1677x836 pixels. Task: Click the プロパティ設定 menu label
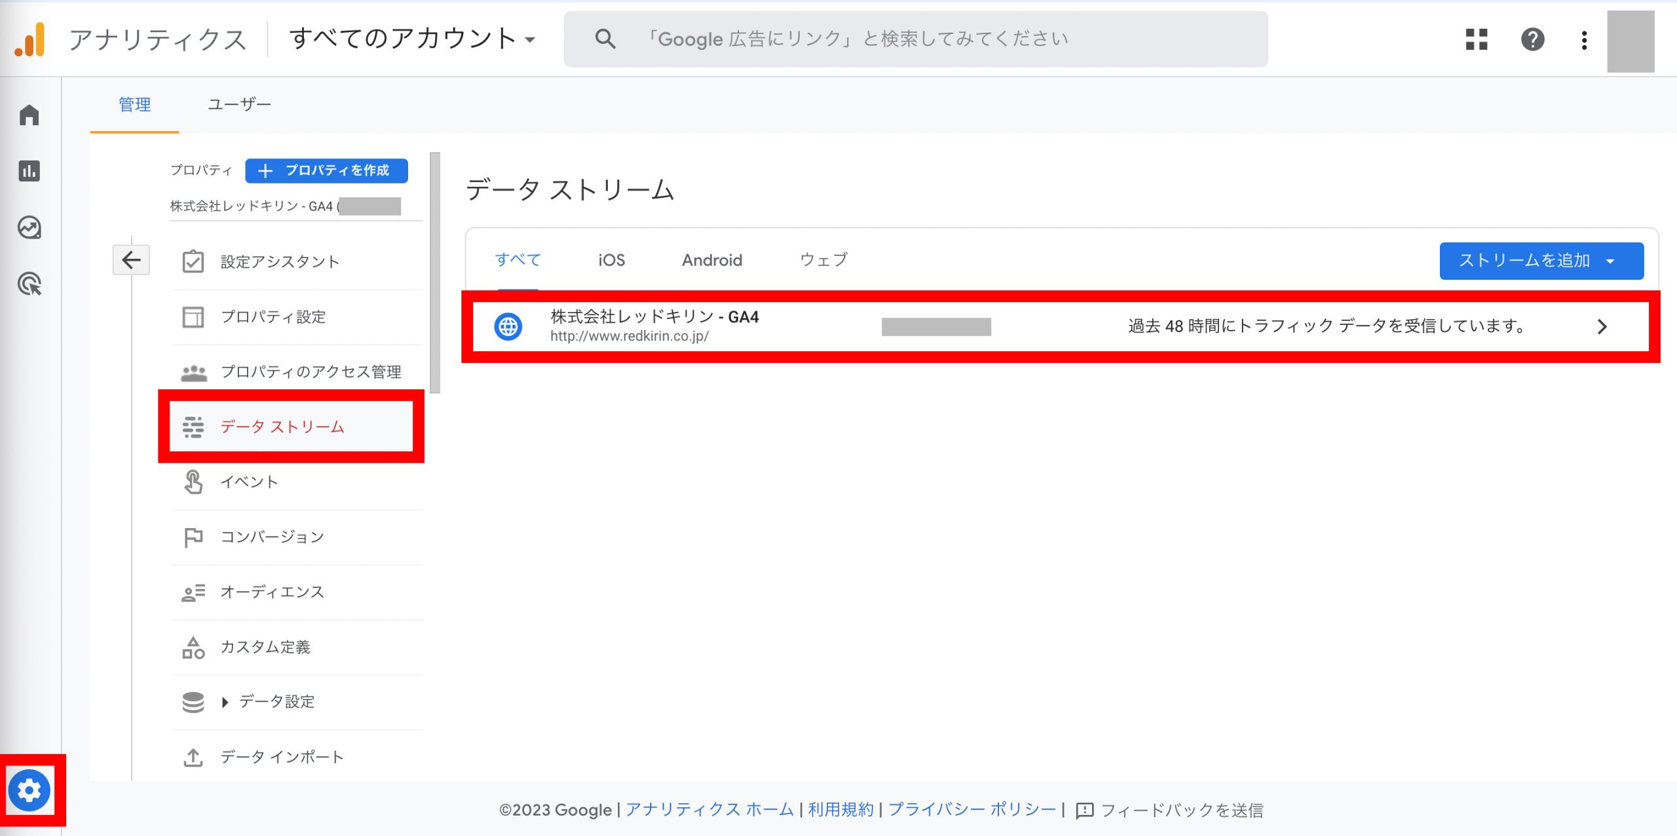pyautogui.click(x=273, y=317)
